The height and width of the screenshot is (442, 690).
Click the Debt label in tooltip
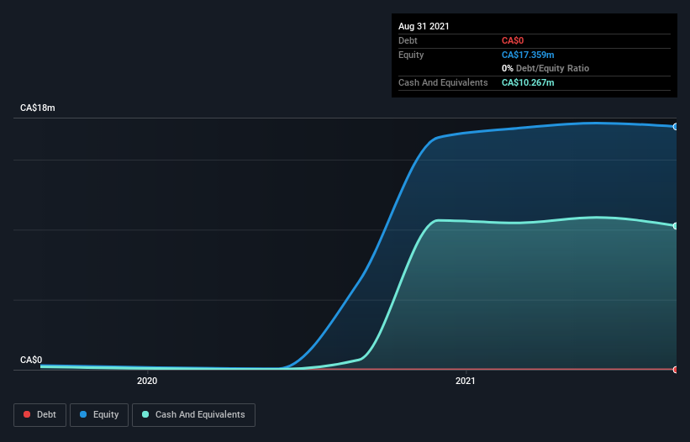pos(408,40)
